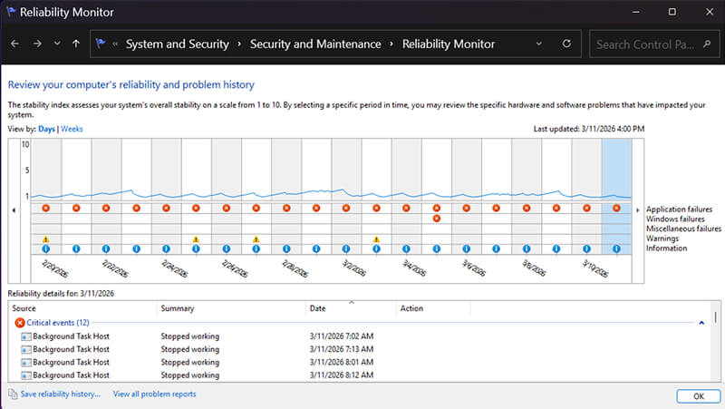This screenshot has height=409, width=725.
Task: Navigate to System and Security breadcrumb
Action: click(x=178, y=44)
